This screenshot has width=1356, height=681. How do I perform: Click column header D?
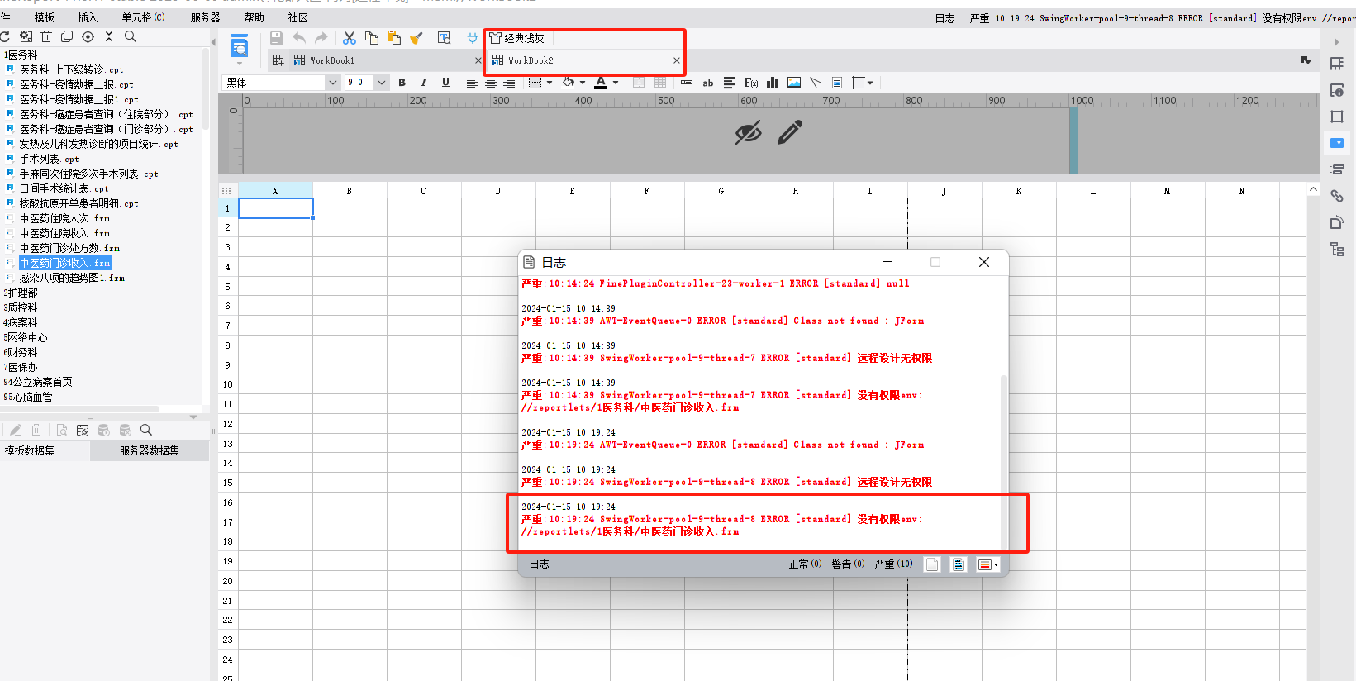pyautogui.click(x=497, y=191)
